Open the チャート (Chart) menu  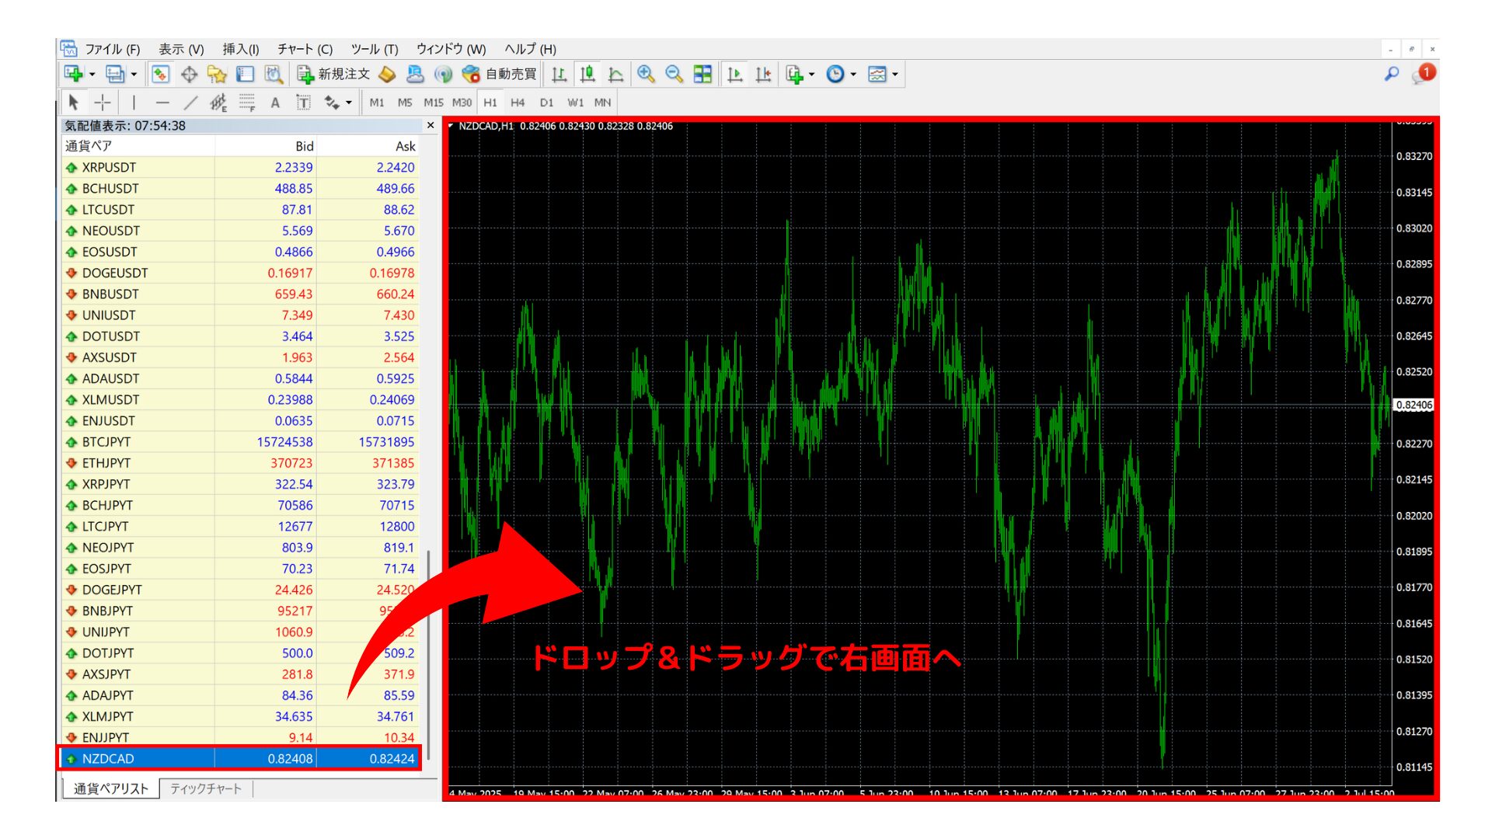pyautogui.click(x=303, y=48)
